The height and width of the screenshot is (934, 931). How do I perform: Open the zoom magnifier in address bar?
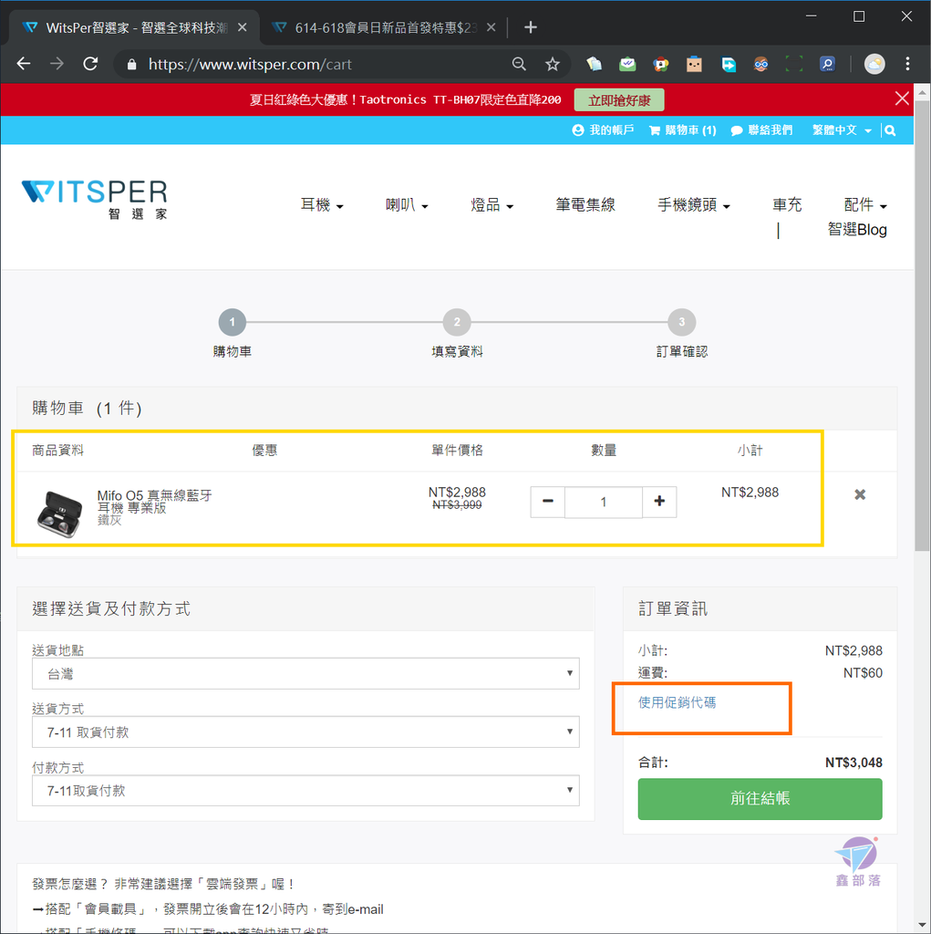pyautogui.click(x=519, y=64)
